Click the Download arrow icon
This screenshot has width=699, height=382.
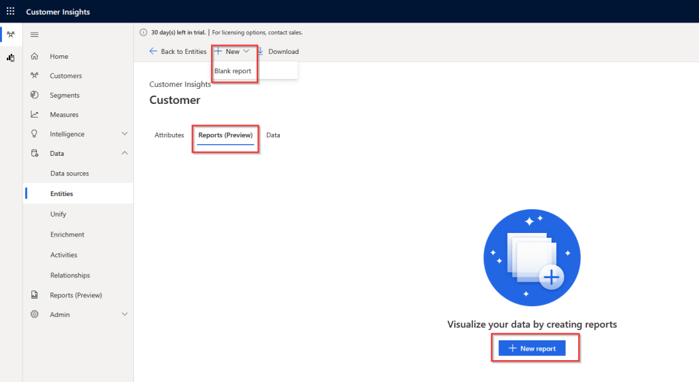click(x=261, y=51)
